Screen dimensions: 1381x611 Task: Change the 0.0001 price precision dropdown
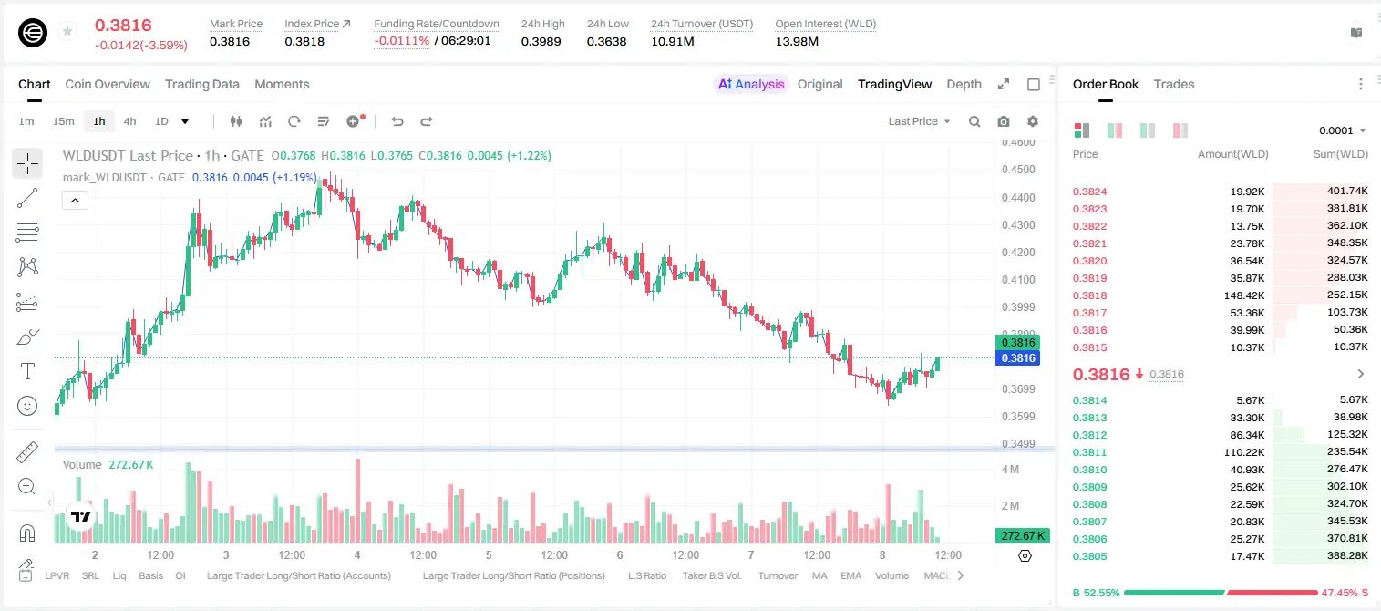point(1343,130)
